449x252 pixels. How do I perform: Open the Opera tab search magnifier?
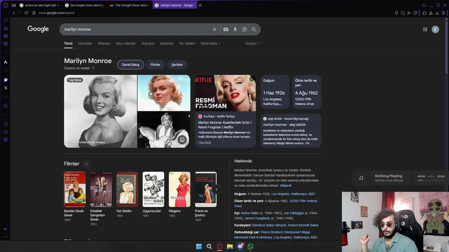pyautogui.click(x=424, y=5)
